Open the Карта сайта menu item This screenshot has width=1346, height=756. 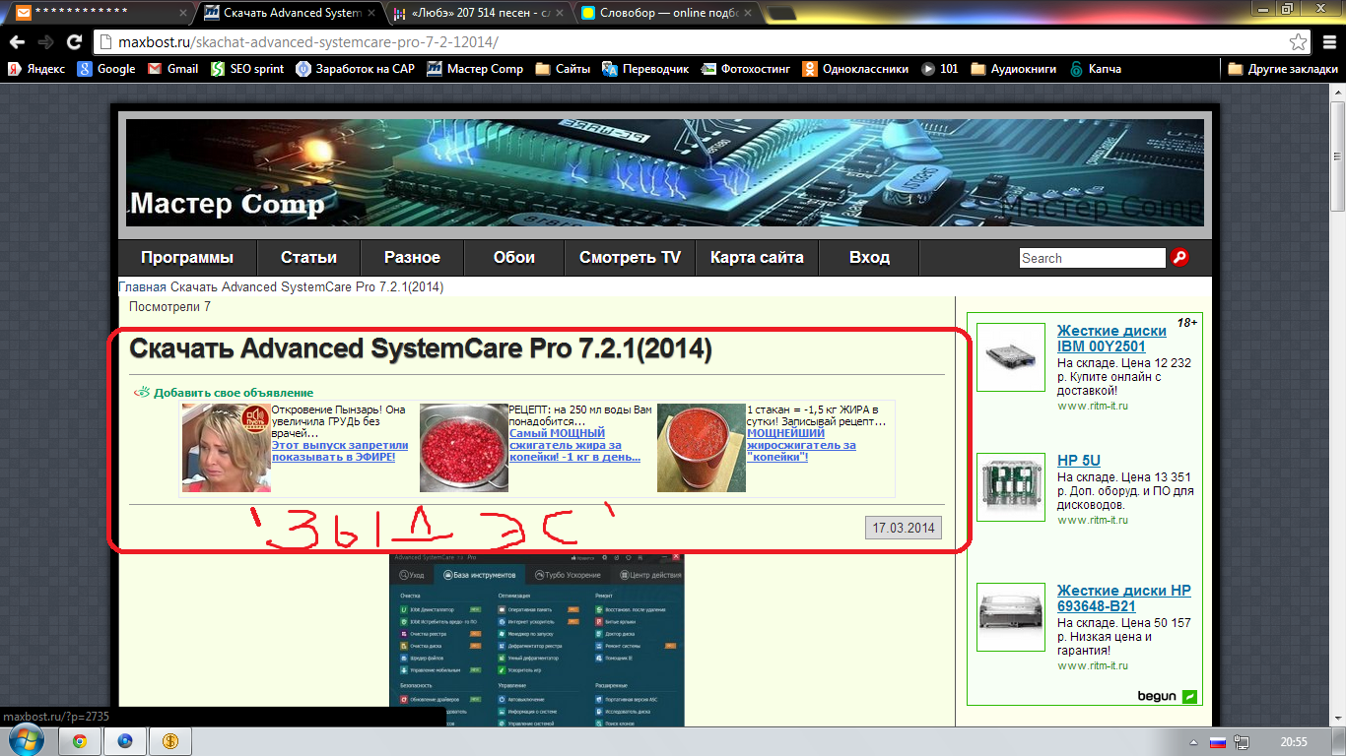click(x=757, y=258)
